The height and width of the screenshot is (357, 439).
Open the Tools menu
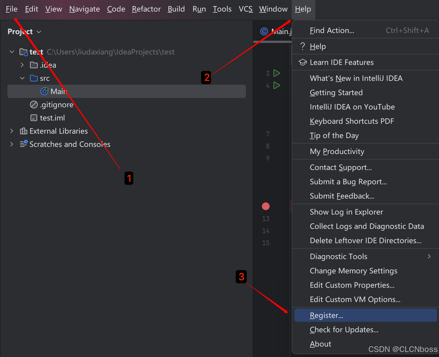click(x=222, y=9)
